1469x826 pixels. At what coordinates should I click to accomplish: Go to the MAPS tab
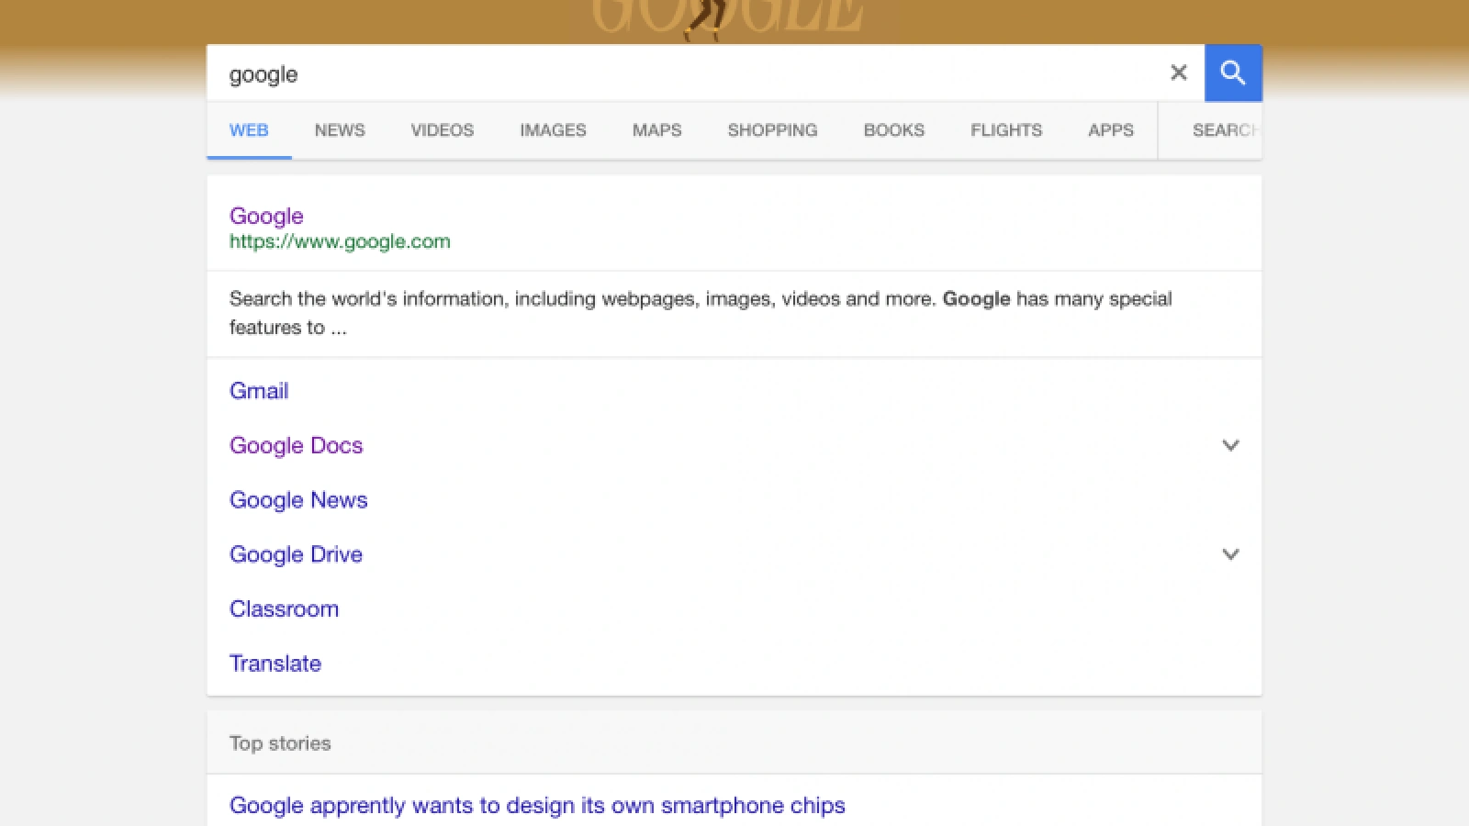point(657,130)
